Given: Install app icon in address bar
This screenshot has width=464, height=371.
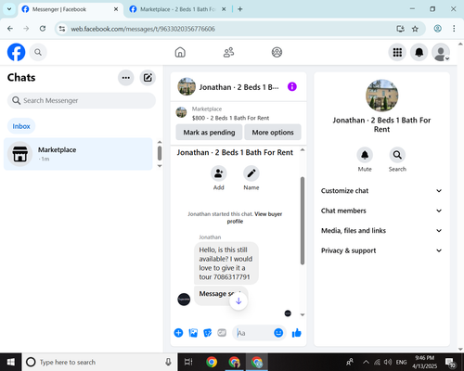Looking at the screenshot, I should click(x=400, y=29).
